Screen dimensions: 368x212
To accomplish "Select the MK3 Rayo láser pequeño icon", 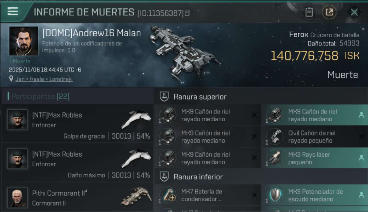I will (275, 158).
